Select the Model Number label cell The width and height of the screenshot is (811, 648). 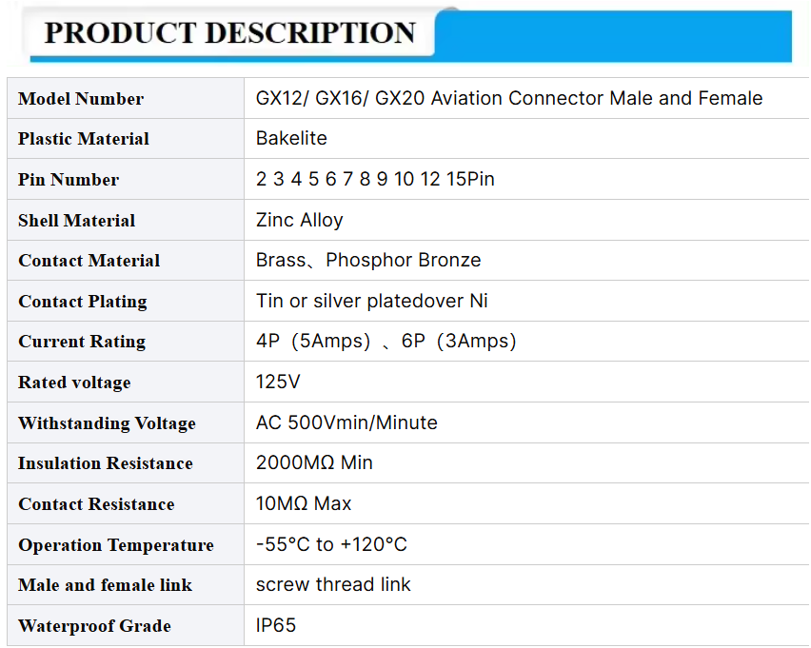pyautogui.click(x=126, y=98)
